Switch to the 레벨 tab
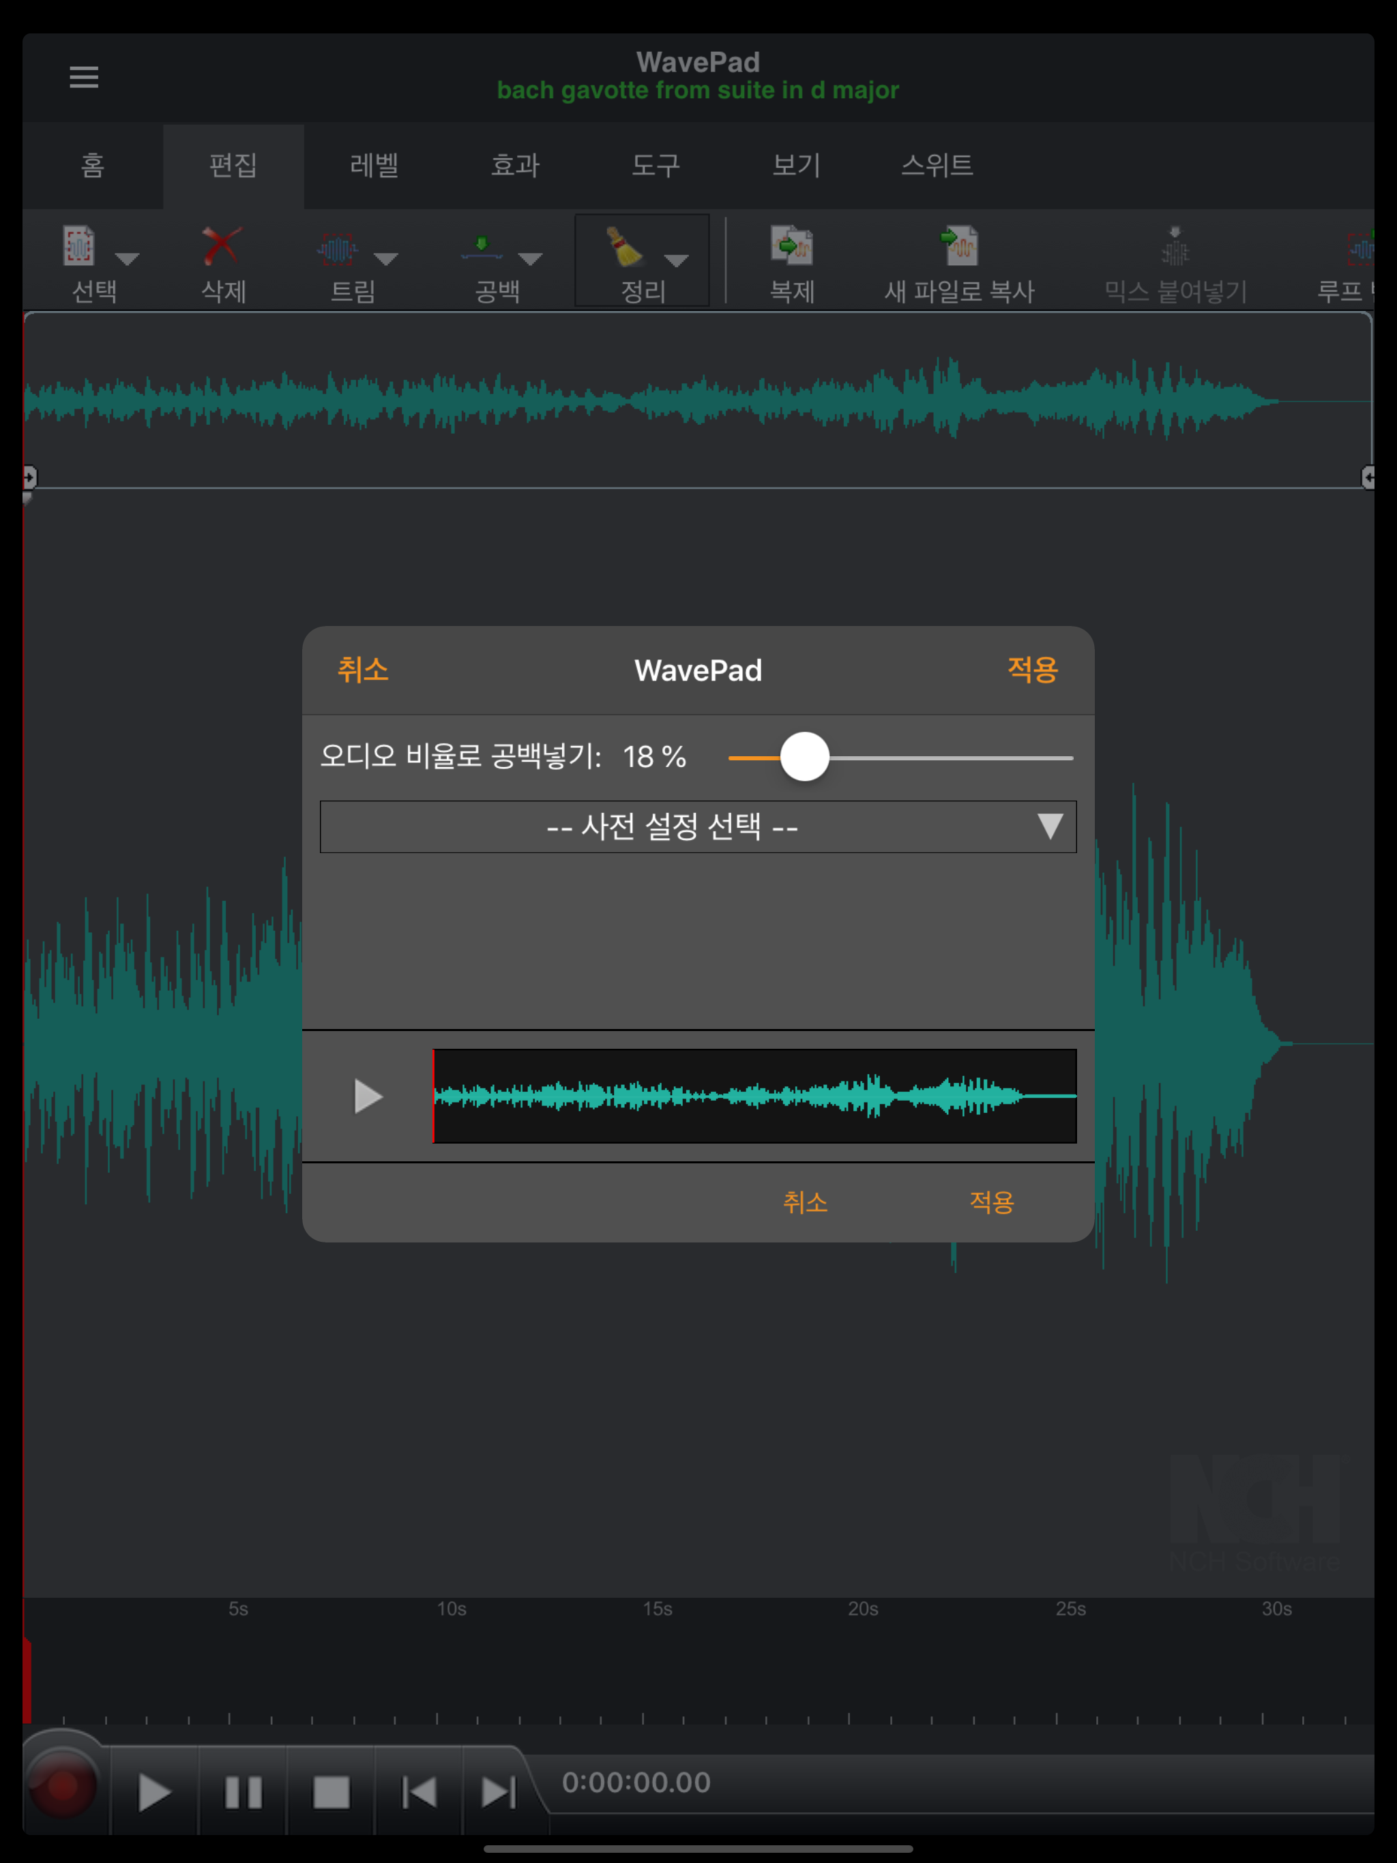The width and height of the screenshot is (1397, 1863). point(374,165)
